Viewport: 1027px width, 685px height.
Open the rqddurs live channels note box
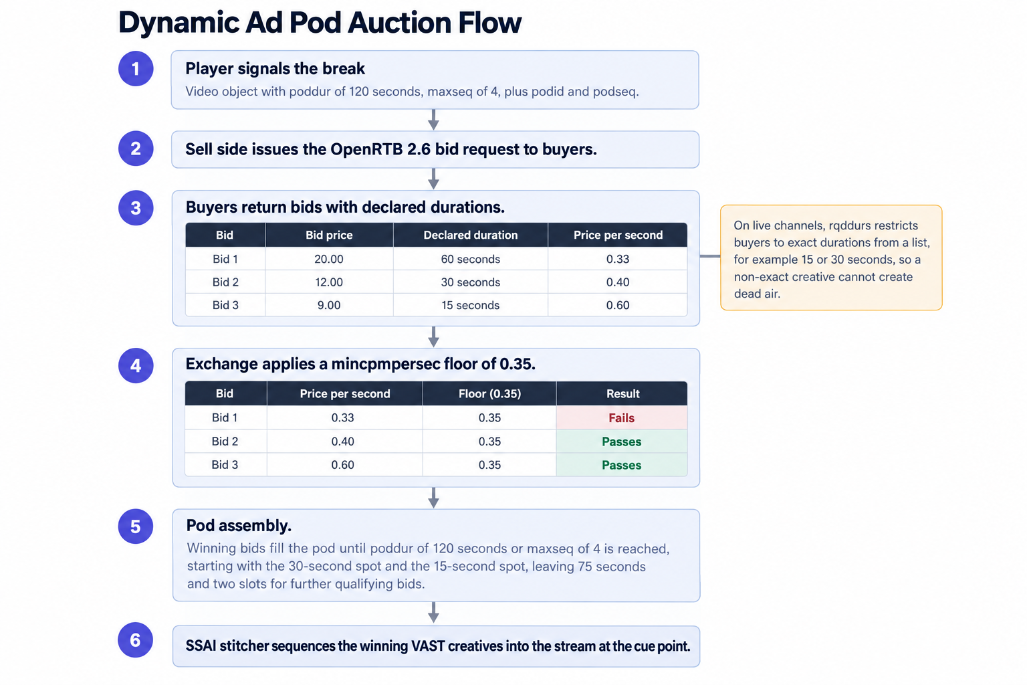tap(831, 258)
